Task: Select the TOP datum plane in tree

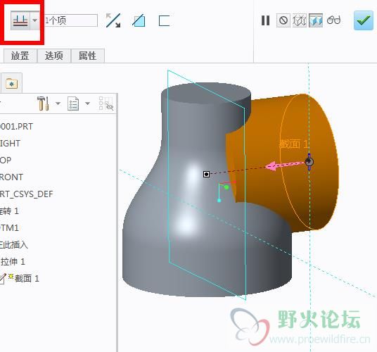Action: click(x=6, y=161)
